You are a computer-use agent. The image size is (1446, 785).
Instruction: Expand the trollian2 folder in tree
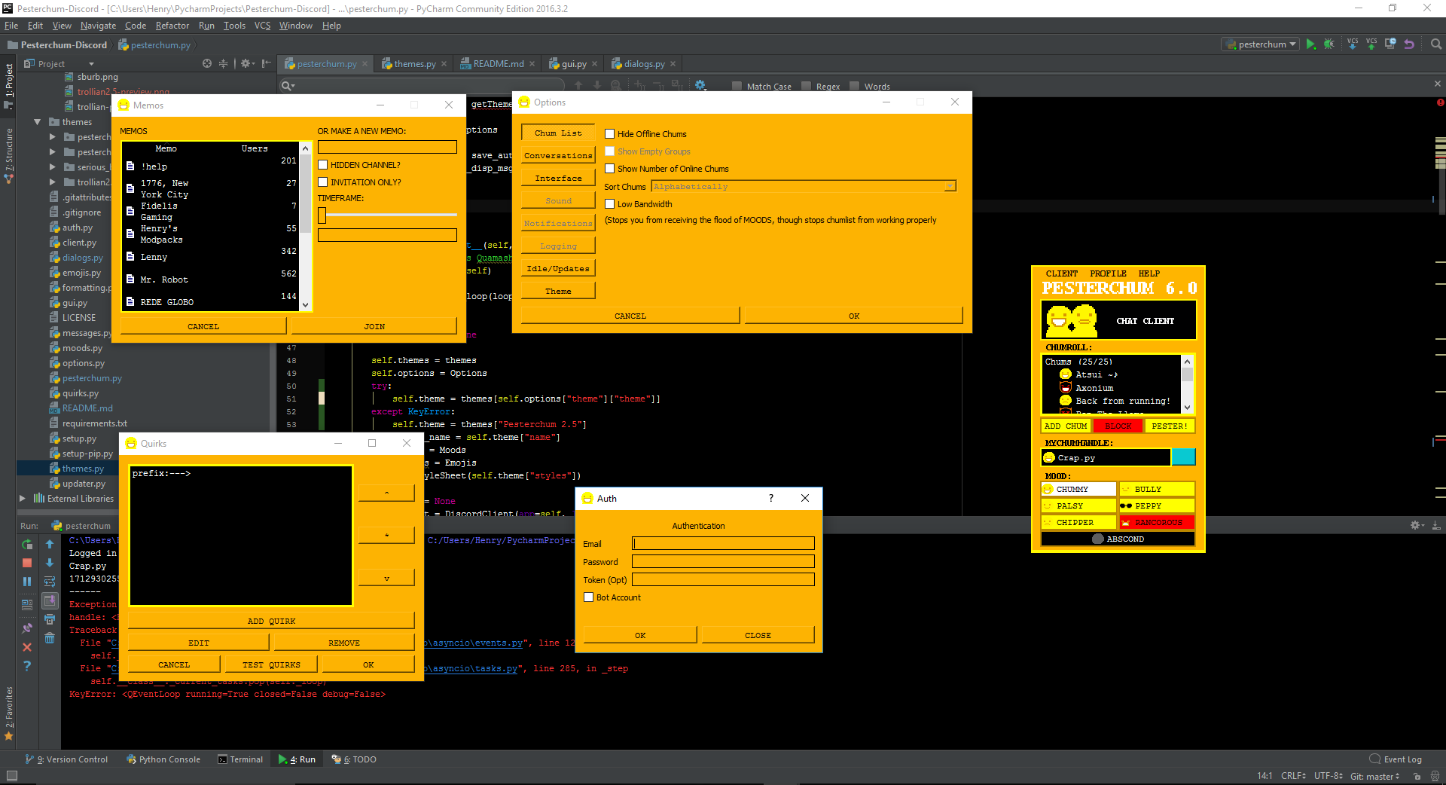pyautogui.click(x=53, y=182)
